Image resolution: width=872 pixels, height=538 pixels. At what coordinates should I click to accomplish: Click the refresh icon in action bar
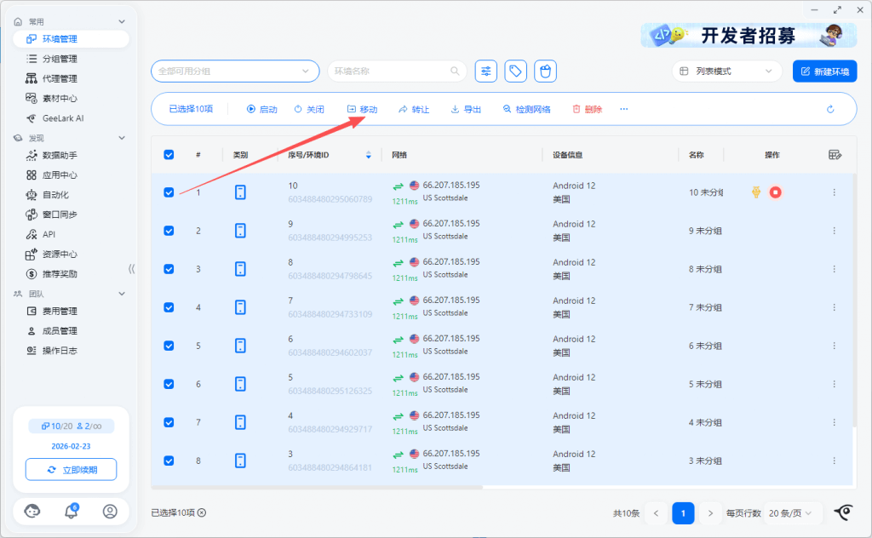(830, 110)
